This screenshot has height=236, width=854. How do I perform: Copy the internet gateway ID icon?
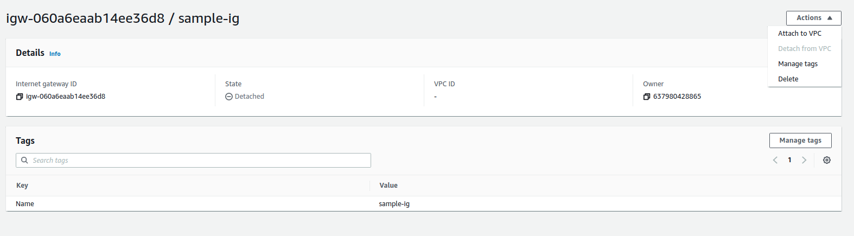pos(20,97)
